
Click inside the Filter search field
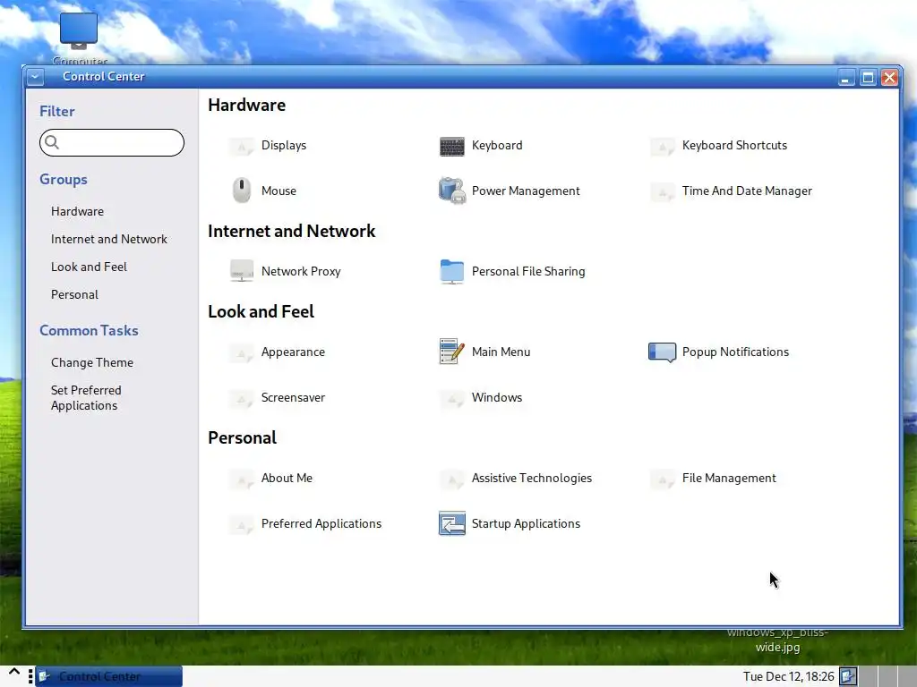point(112,142)
